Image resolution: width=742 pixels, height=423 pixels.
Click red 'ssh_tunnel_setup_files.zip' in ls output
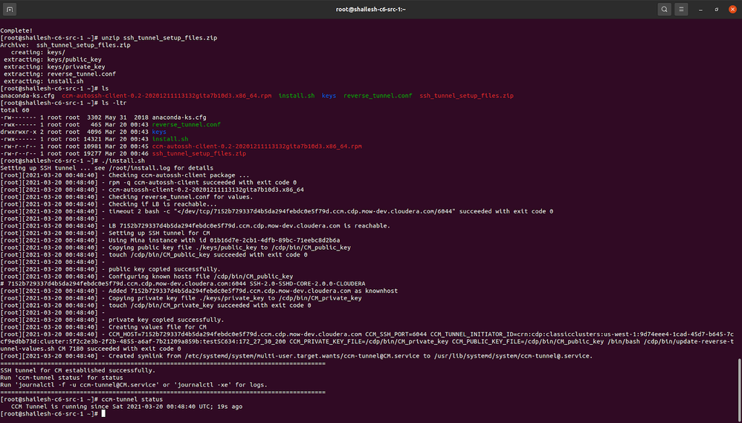(x=466, y=96)
